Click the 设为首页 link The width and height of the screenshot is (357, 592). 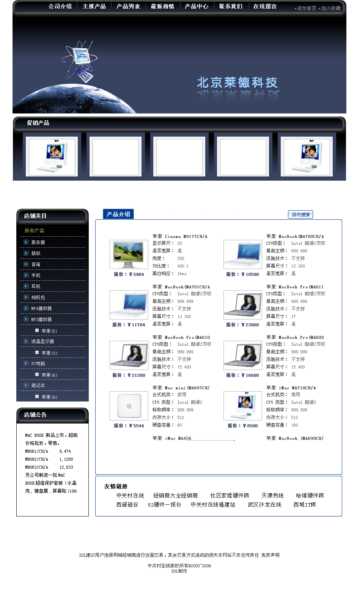307,8
